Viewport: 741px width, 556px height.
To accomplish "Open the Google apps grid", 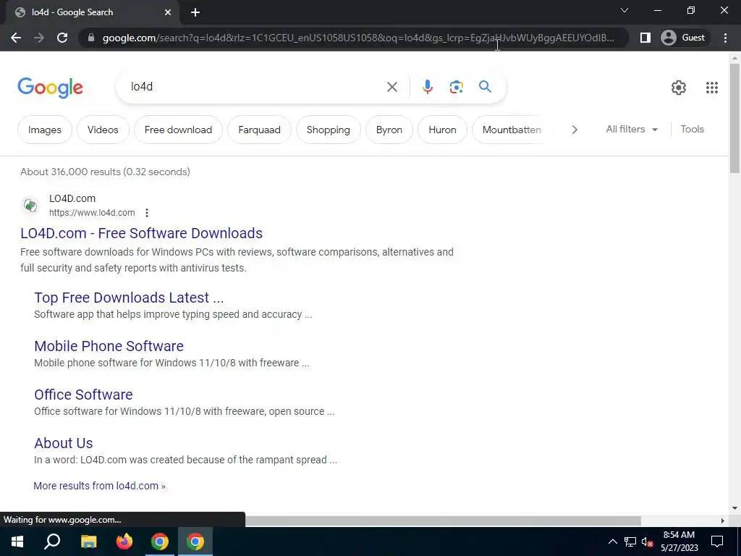I will click(x=712, y=88).
